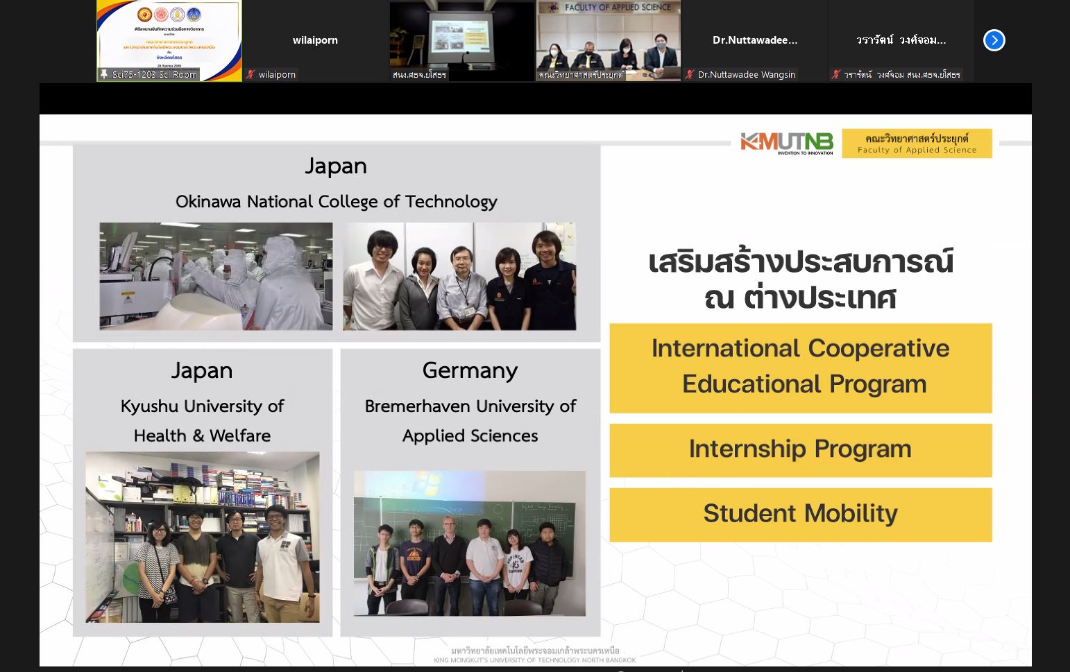Click the Okinawa group photo at whiteboard
1070x672 pixels.
[x=459, y=276]
